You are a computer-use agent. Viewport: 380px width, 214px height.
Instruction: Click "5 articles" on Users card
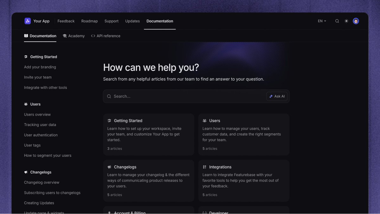point(210,149)
